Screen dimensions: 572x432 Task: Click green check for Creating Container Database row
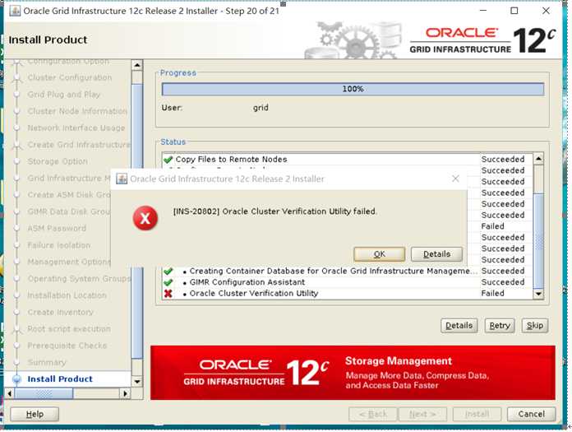(168, 272)
